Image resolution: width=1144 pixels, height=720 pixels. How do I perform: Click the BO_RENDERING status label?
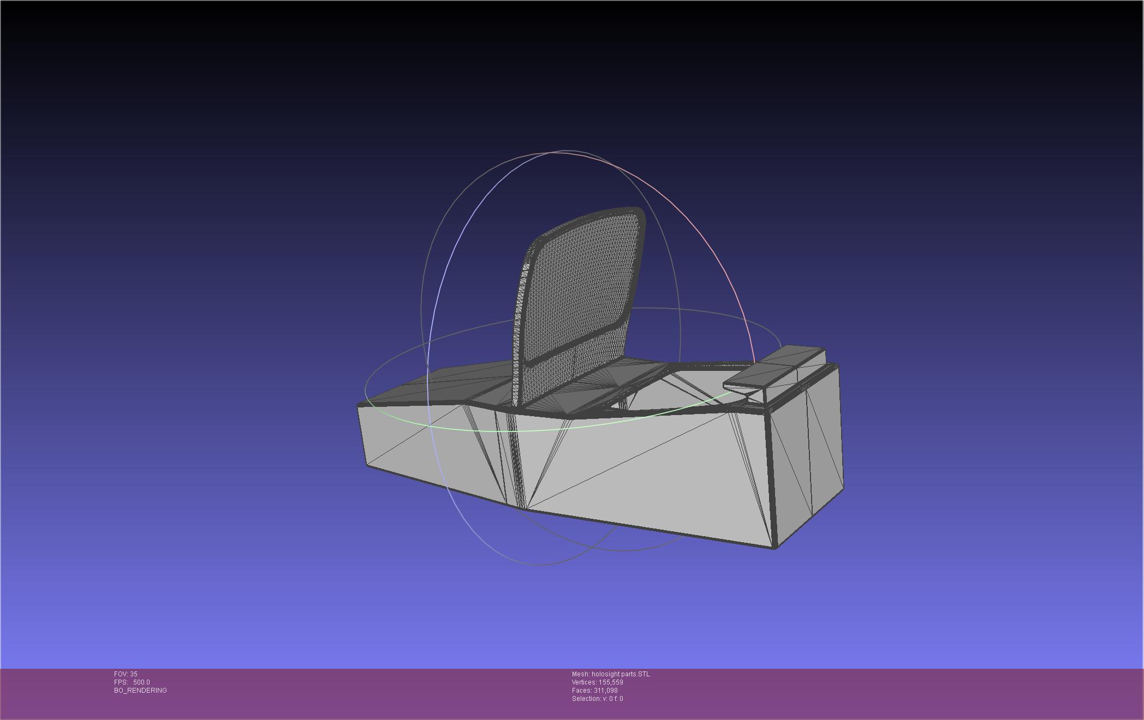pos(140,691)
